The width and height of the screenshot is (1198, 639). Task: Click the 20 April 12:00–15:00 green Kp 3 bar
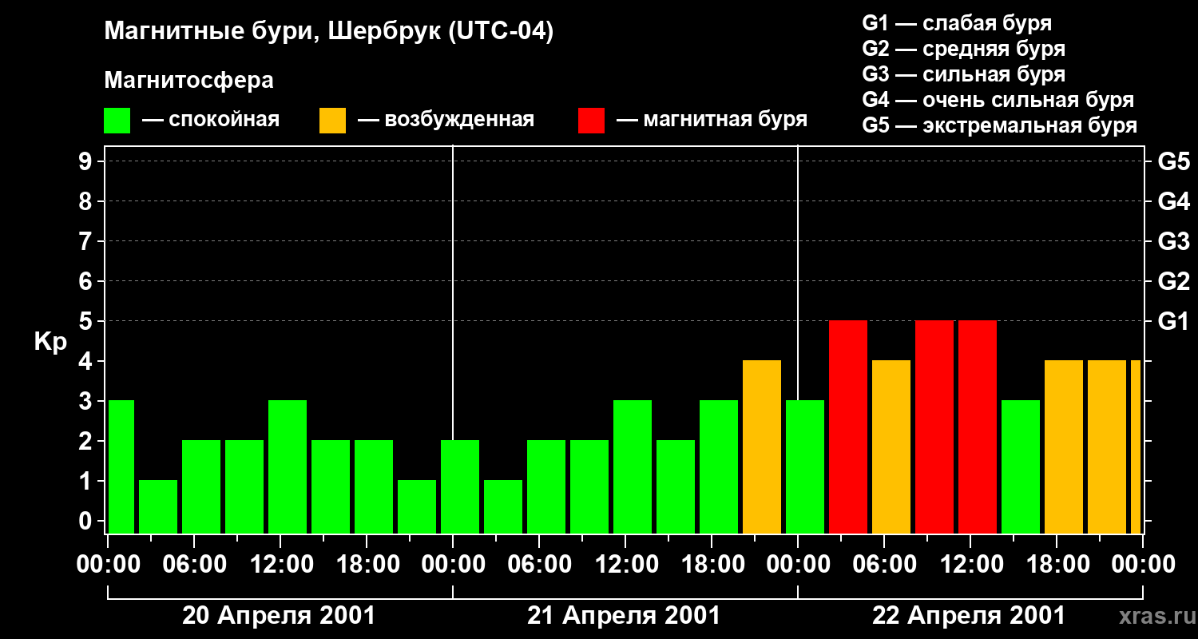[288, 466]
